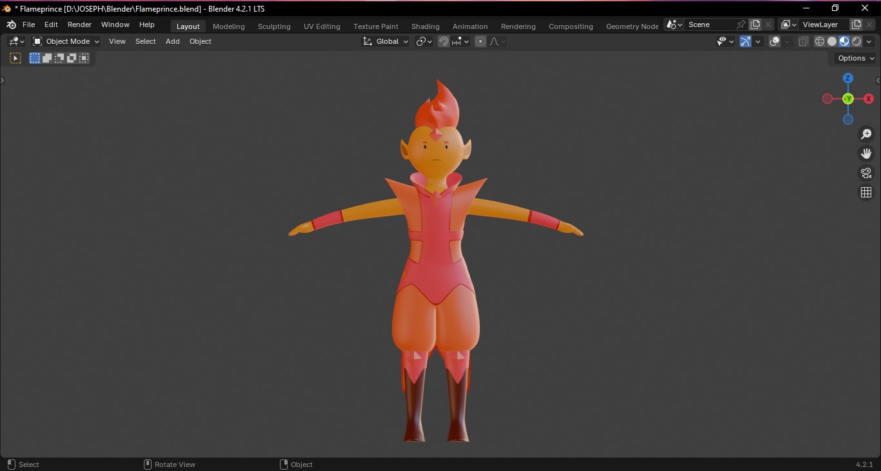Open the snapping options dropdown
This screenshot has width=881, height=471.
coord(460,41)
